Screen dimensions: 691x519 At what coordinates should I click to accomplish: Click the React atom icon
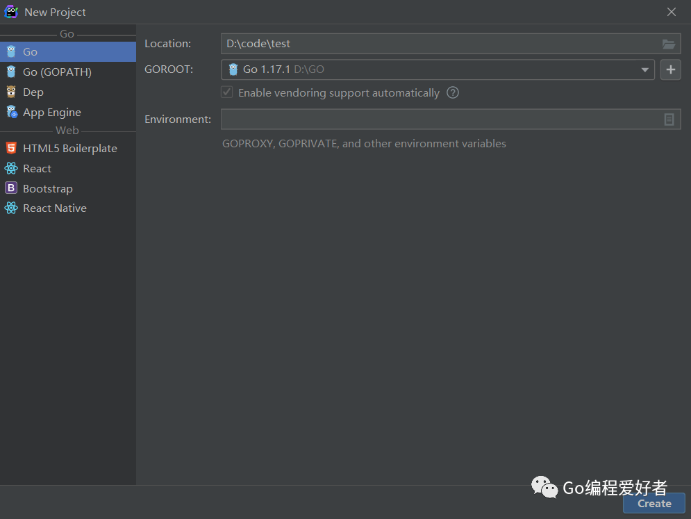click(x=11, y=168)
